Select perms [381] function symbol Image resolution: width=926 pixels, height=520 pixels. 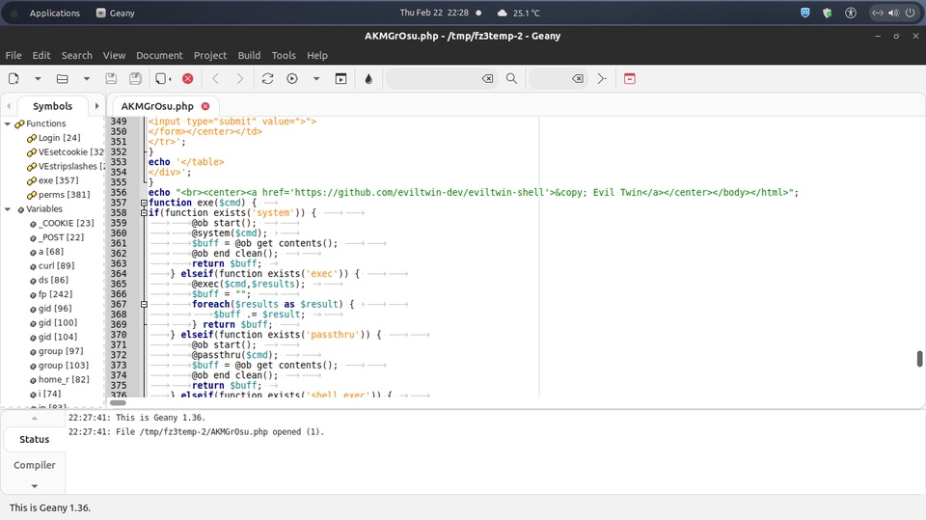point(65,195)
